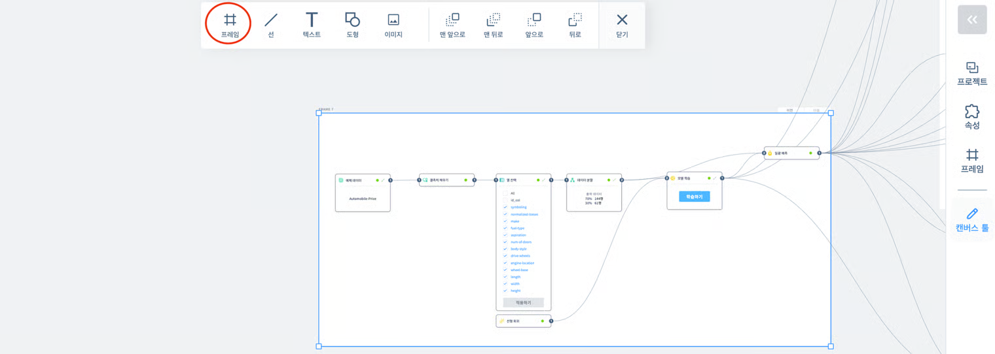The width and height of the screenshot is (995, 354).
Task: Open the 프레임 panel in right sidebar
Action: (x=972, y=161)
